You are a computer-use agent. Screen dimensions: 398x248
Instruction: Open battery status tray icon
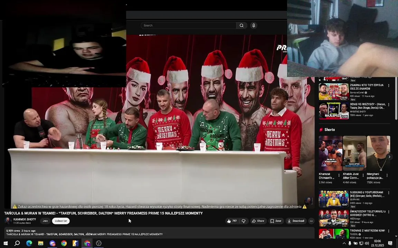pyautogui.click(x=356, y=244)
